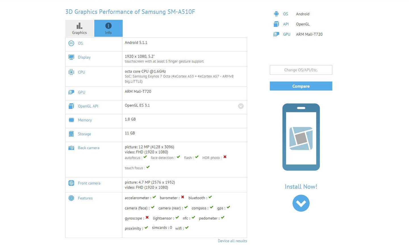Click the Storage icon

point(71,134)
